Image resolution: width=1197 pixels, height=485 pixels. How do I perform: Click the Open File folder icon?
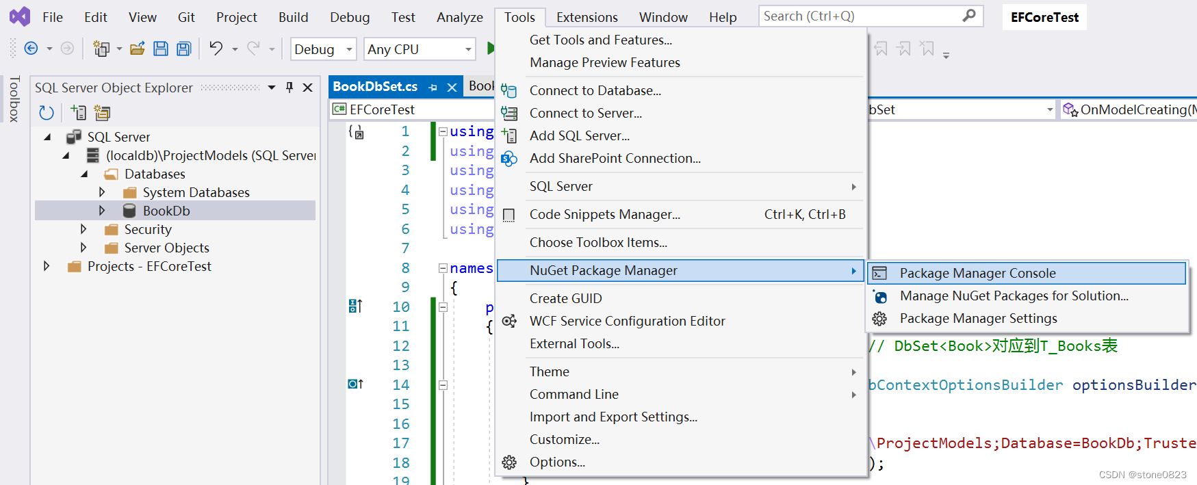[138, 49]
